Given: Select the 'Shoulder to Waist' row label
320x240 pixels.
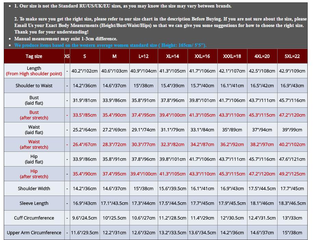Looking at the screenshot, I should coord(34,86).
